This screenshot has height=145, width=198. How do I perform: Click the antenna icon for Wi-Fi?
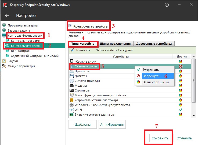pos(72,110)
